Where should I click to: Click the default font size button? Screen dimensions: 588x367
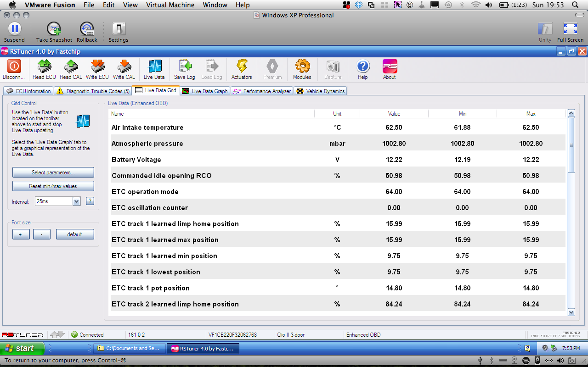(75, 234)
